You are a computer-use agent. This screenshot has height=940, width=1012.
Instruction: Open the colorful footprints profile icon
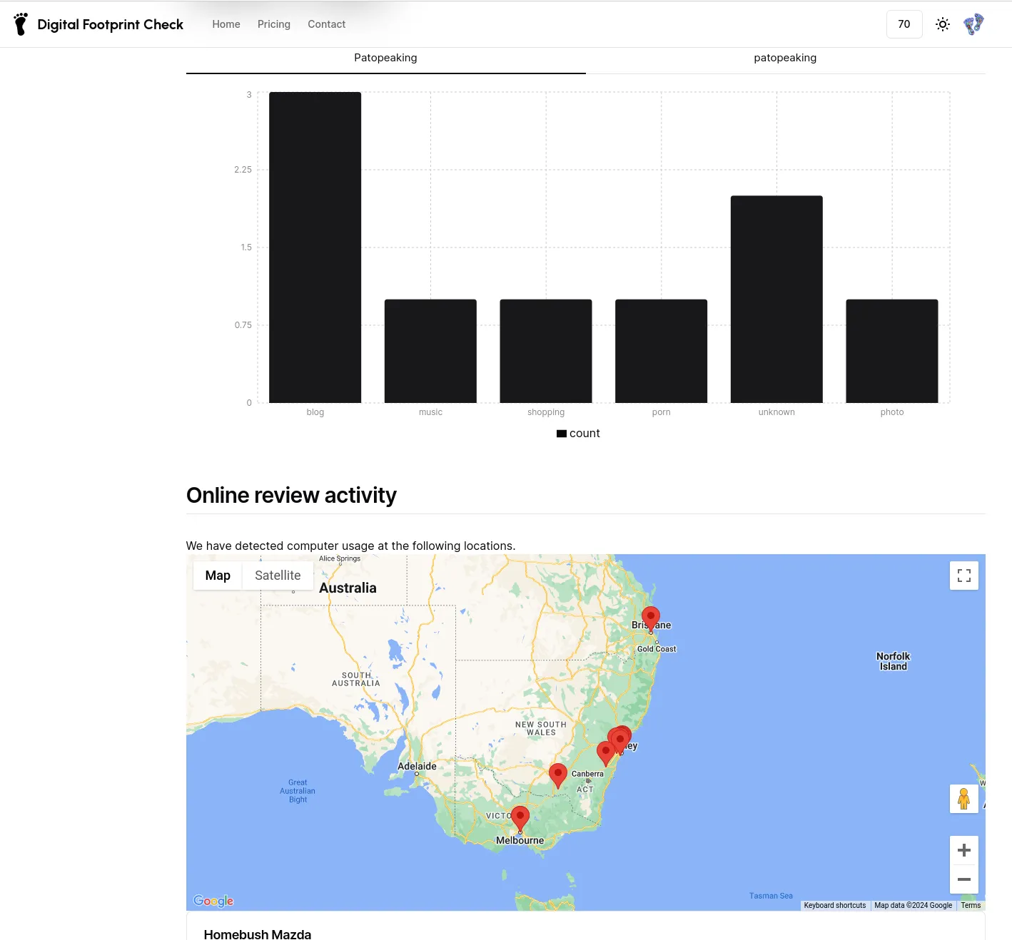(x=973, y=24)
